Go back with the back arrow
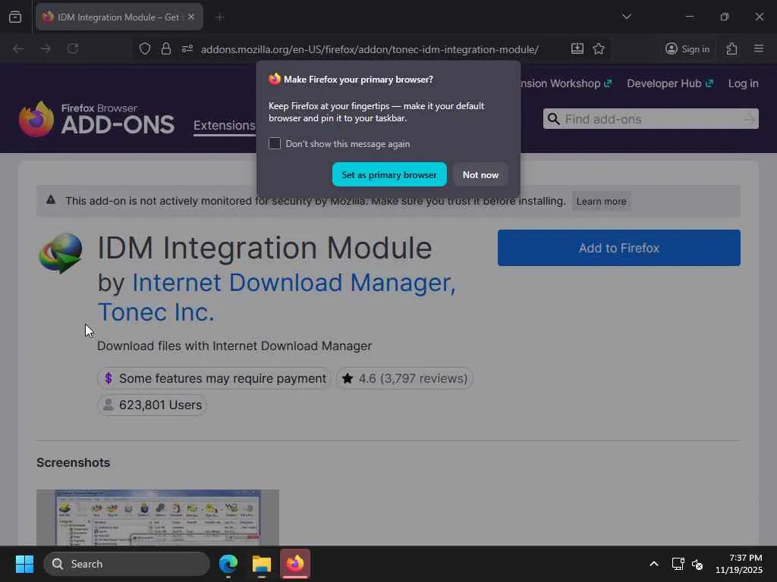 tap(18, 48)
